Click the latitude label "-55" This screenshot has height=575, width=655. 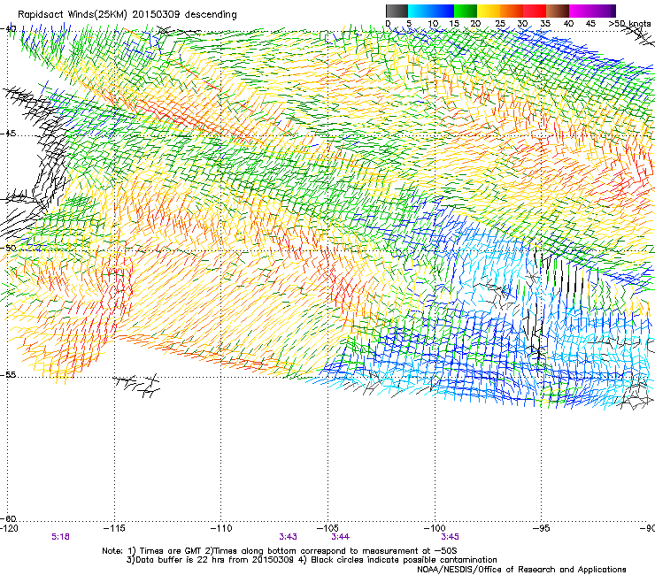pyautogui.click(x=8, y=374)
